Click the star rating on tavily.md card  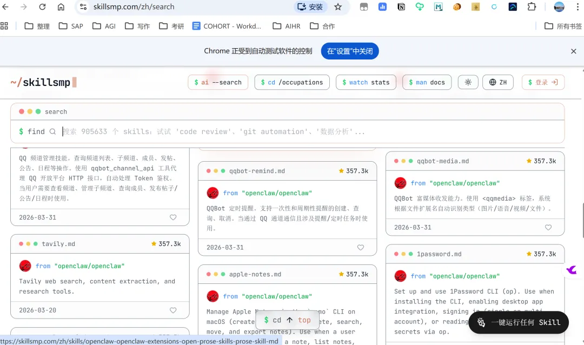(166, 244)
